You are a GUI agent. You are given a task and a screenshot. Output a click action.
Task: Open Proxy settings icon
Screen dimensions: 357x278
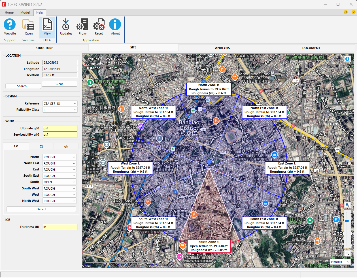click(x=82, y=25)
